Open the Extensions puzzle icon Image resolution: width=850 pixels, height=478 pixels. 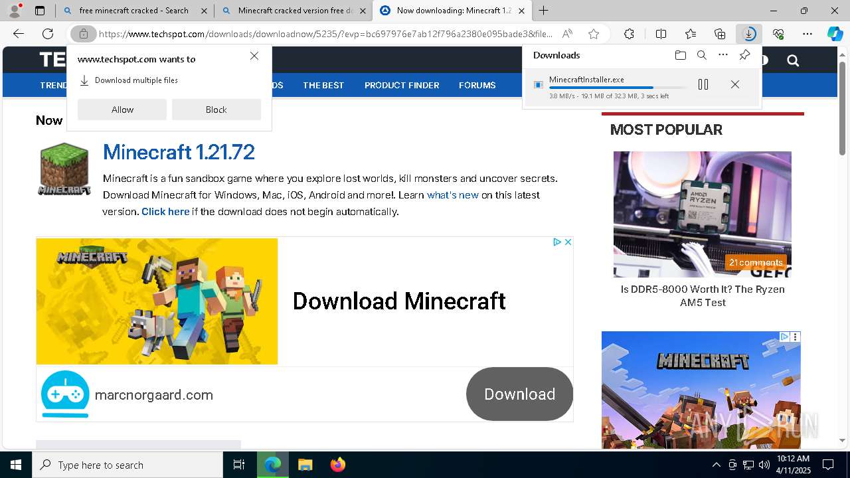pos(629,34)
